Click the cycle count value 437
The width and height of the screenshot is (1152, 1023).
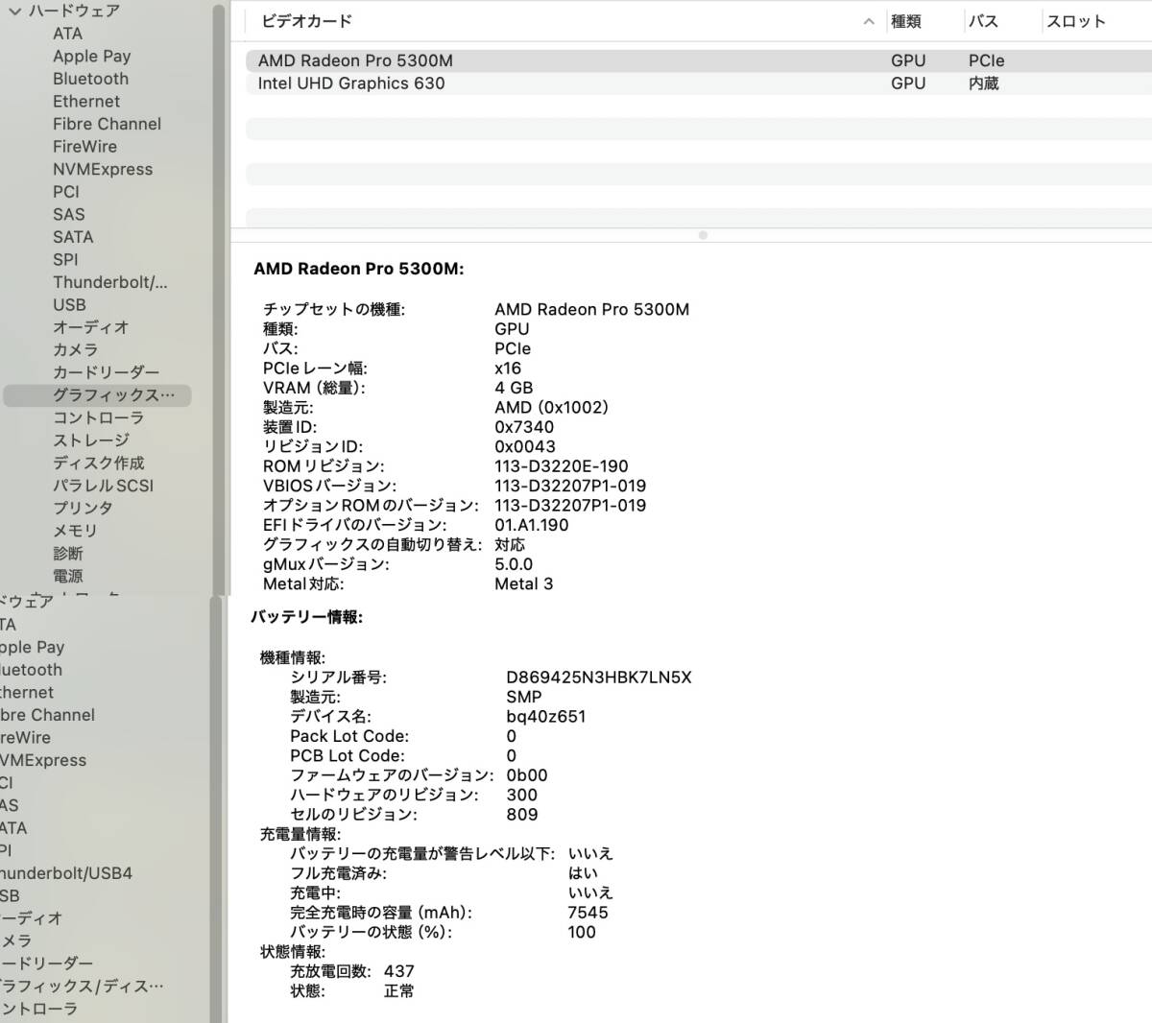point(399,971)
